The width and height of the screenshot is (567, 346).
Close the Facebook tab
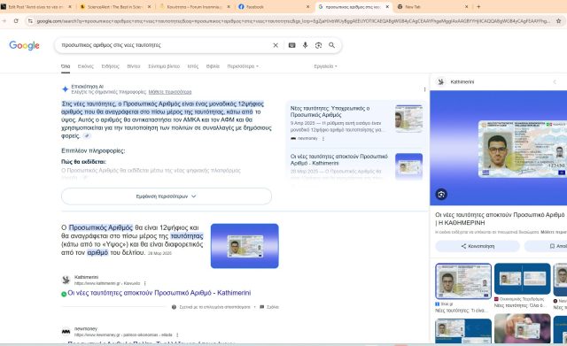307,6
